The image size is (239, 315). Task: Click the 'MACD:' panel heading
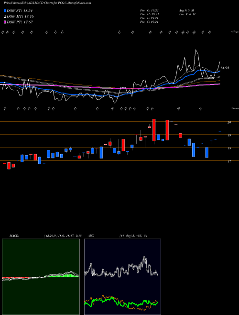(14, 236)
